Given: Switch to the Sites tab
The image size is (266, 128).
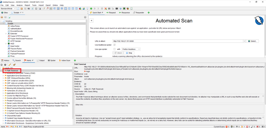Looking at the screenshot, I should tap(5, 13).
